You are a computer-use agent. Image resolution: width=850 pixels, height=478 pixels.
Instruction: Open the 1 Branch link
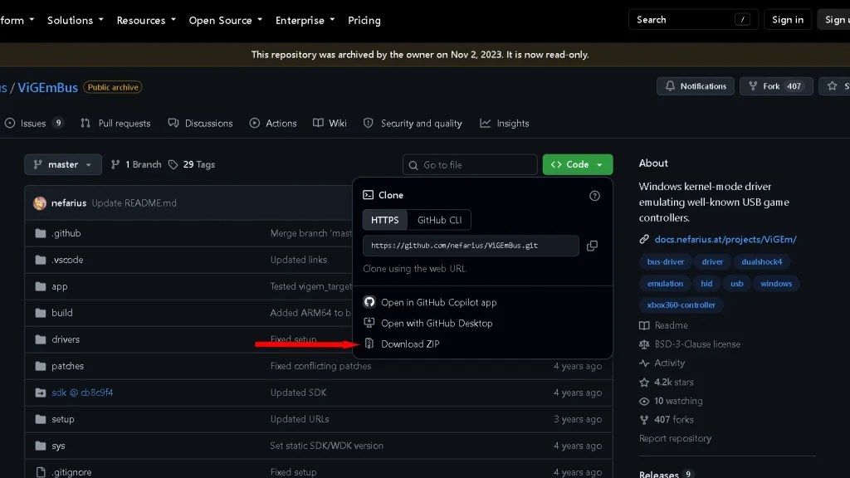(136, 164)
